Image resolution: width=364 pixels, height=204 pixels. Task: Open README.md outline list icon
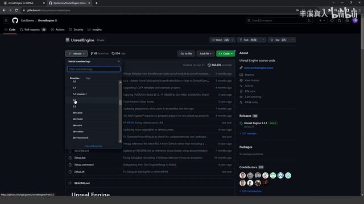[x=70, y=183]
